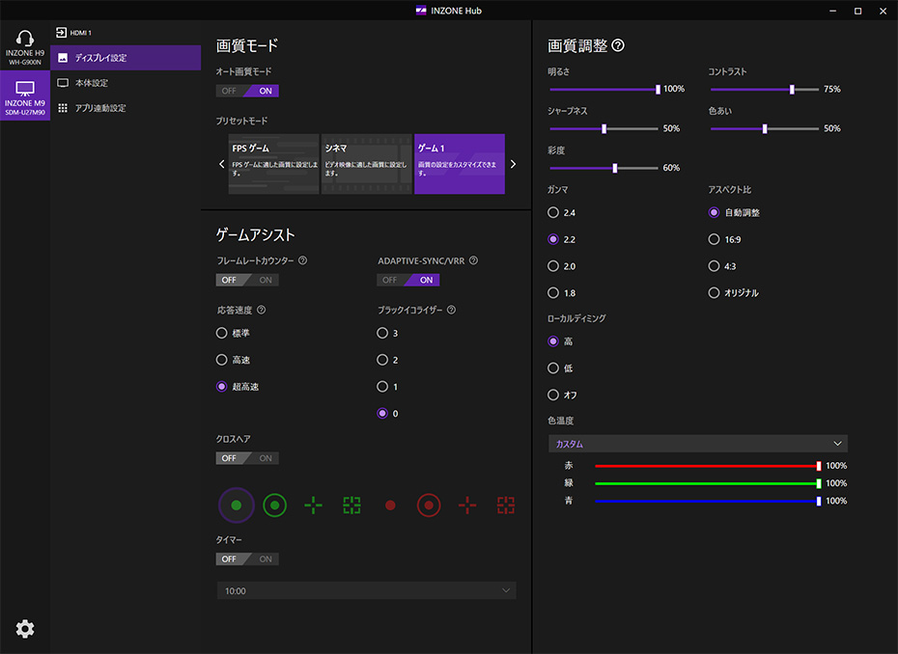The image size is (898, 654).
Task: Click help icon beside フレームレートカウンター
Action: (x=303, y=260)
